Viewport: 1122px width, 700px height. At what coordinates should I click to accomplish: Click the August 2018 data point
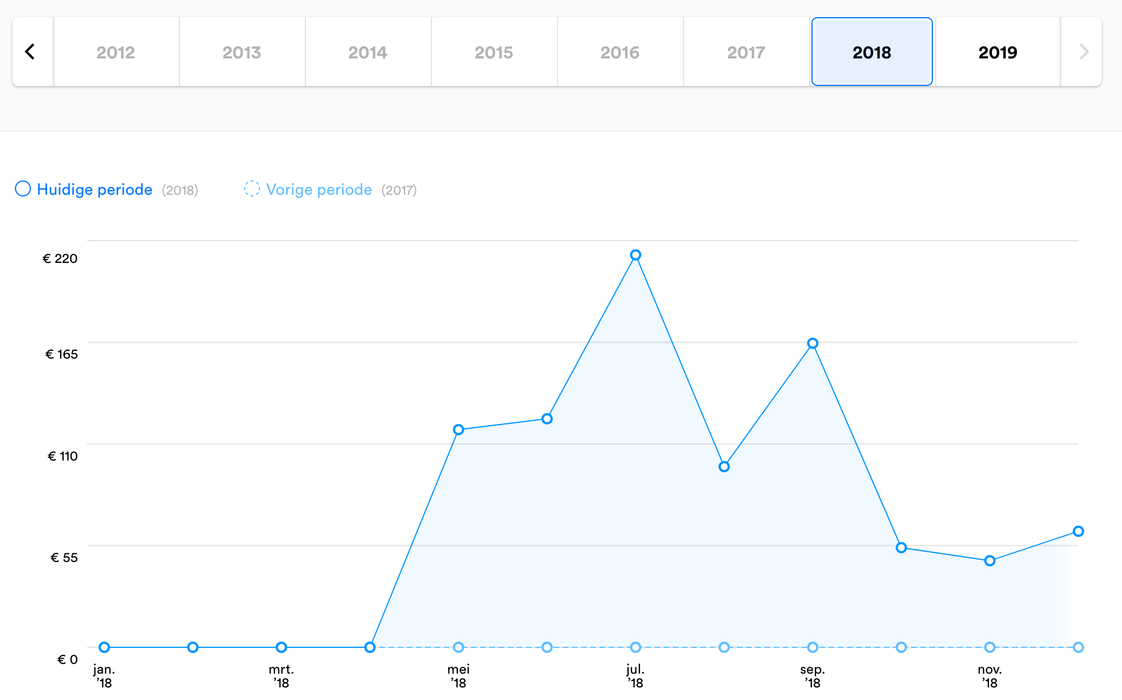coord(724,467)
